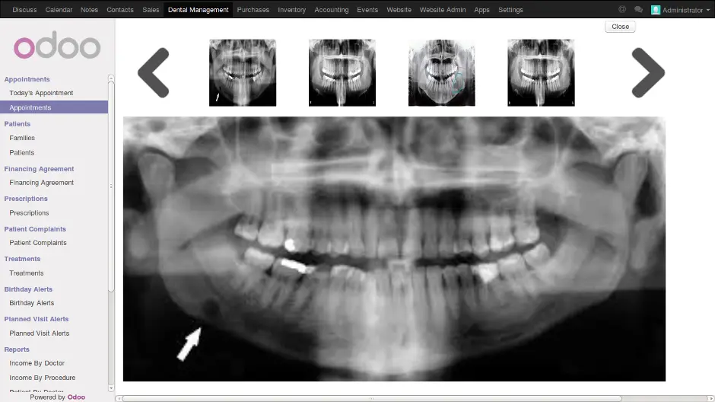715x402 pixels.
Task: Click the Patients section header
Action: pyautogui.click(x=17, y=123)
